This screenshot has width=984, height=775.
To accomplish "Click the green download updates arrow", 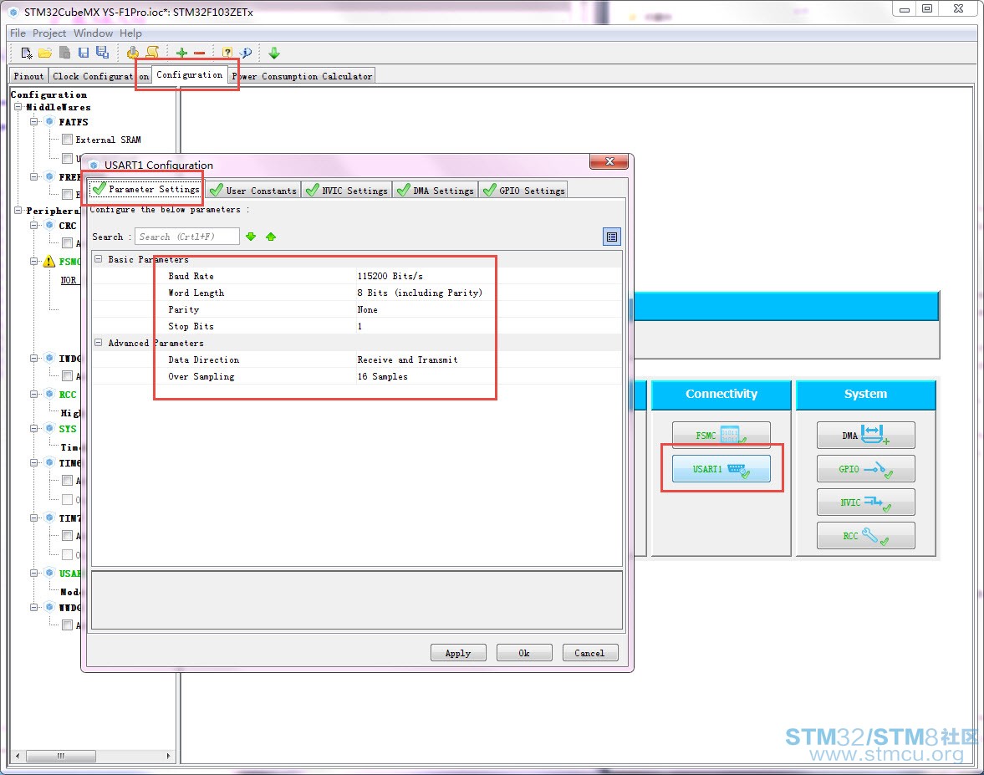I will (x=274, y=53).
